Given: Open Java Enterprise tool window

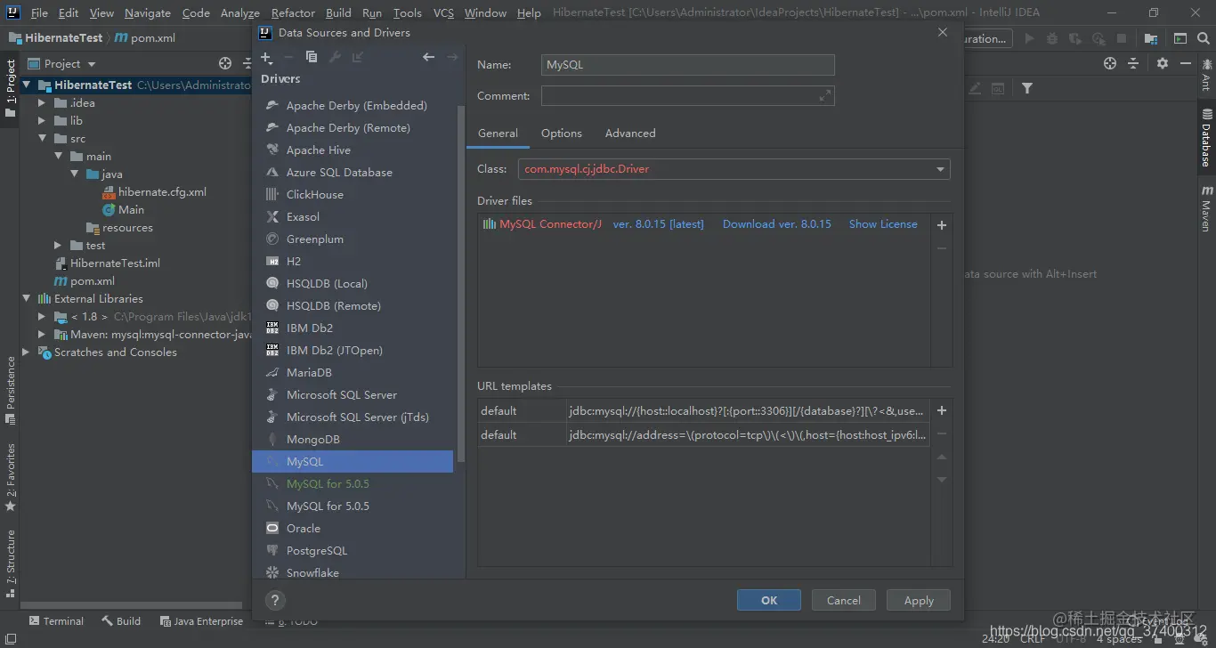Looking at the screenshot, I should (201, 621).
